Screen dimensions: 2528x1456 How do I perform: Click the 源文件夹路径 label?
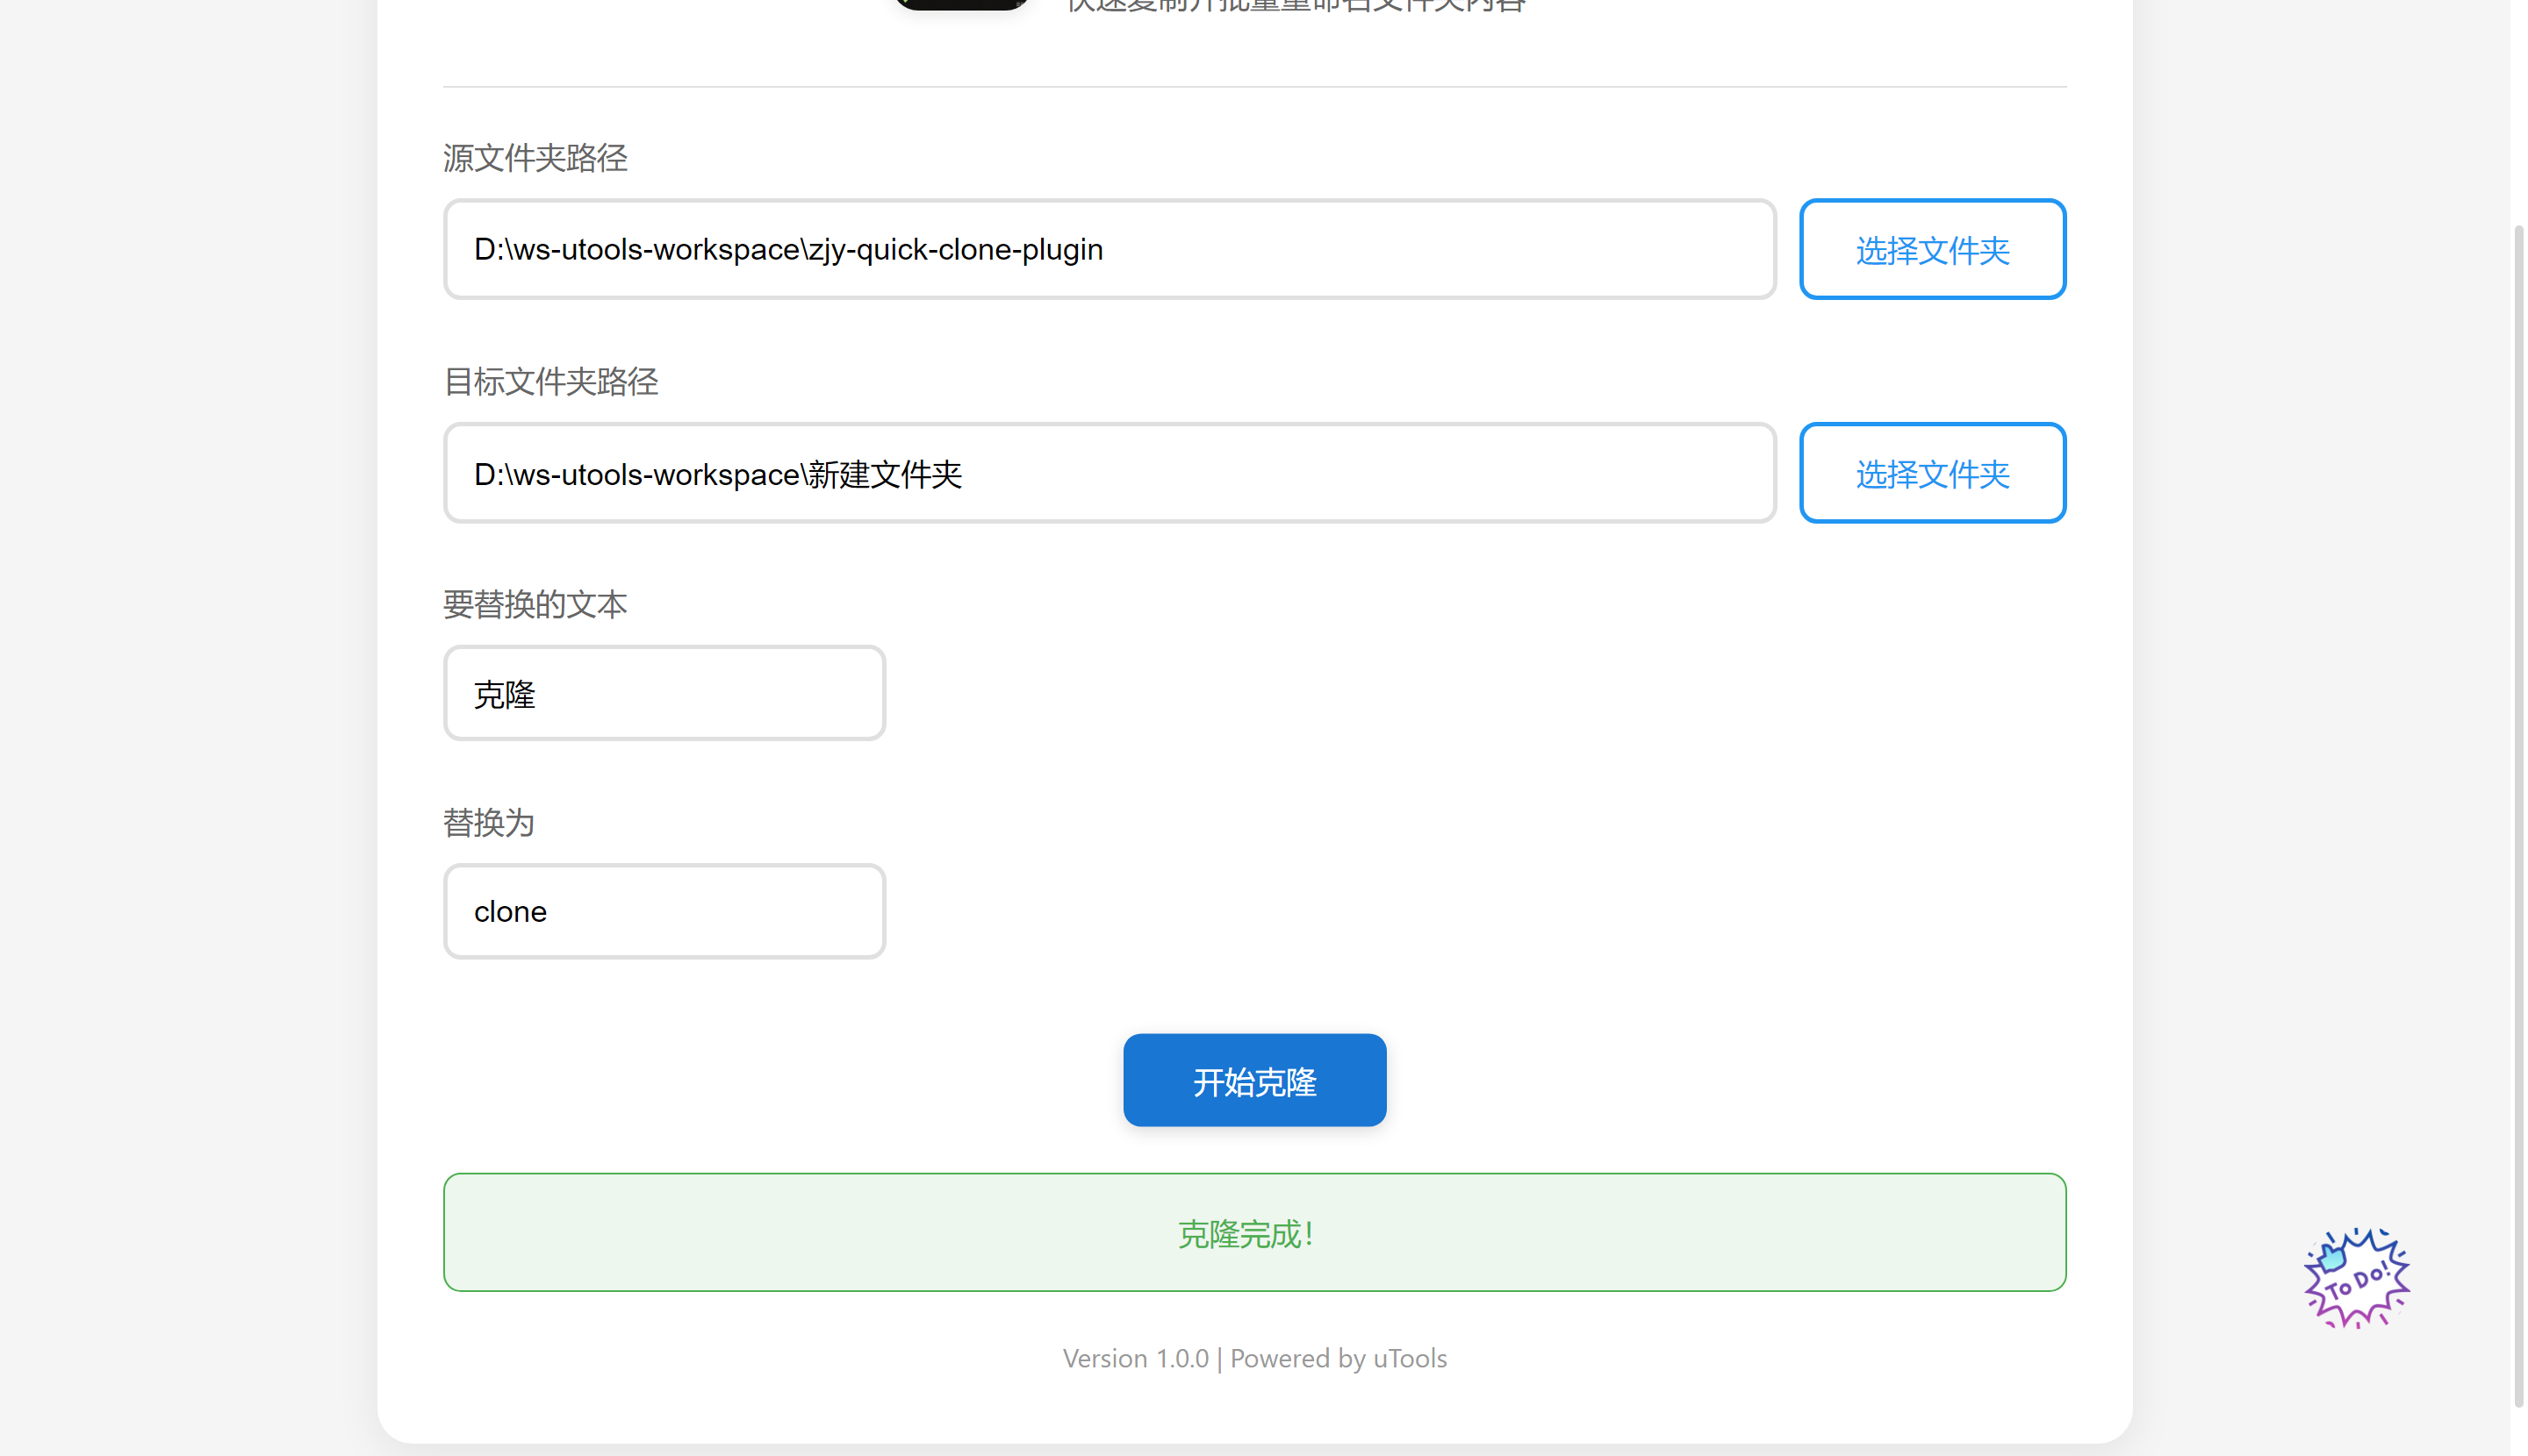click(535, 158)
